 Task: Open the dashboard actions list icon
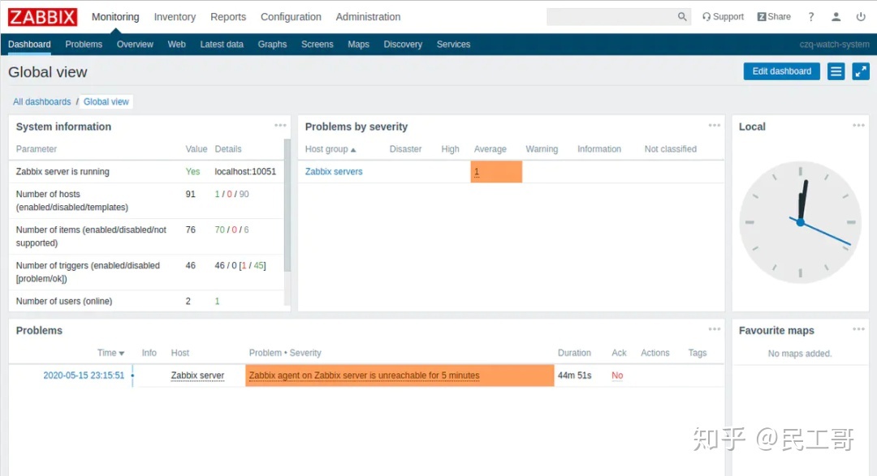coord(836,71)
